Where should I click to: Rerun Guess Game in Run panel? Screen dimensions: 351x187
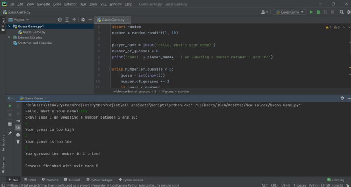click(10, 106)
